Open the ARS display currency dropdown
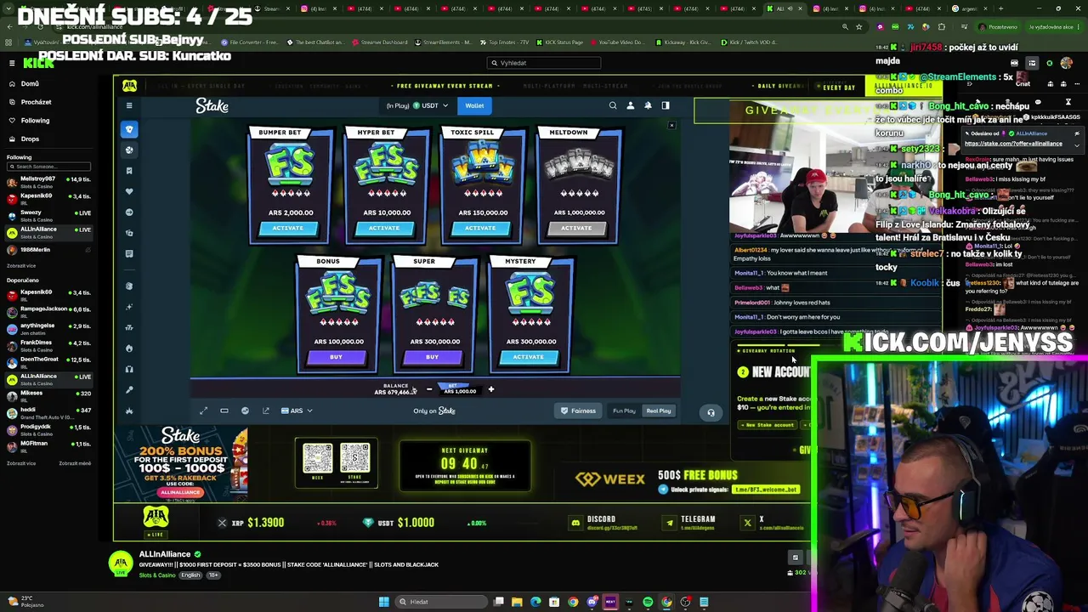 pos(296,411)
